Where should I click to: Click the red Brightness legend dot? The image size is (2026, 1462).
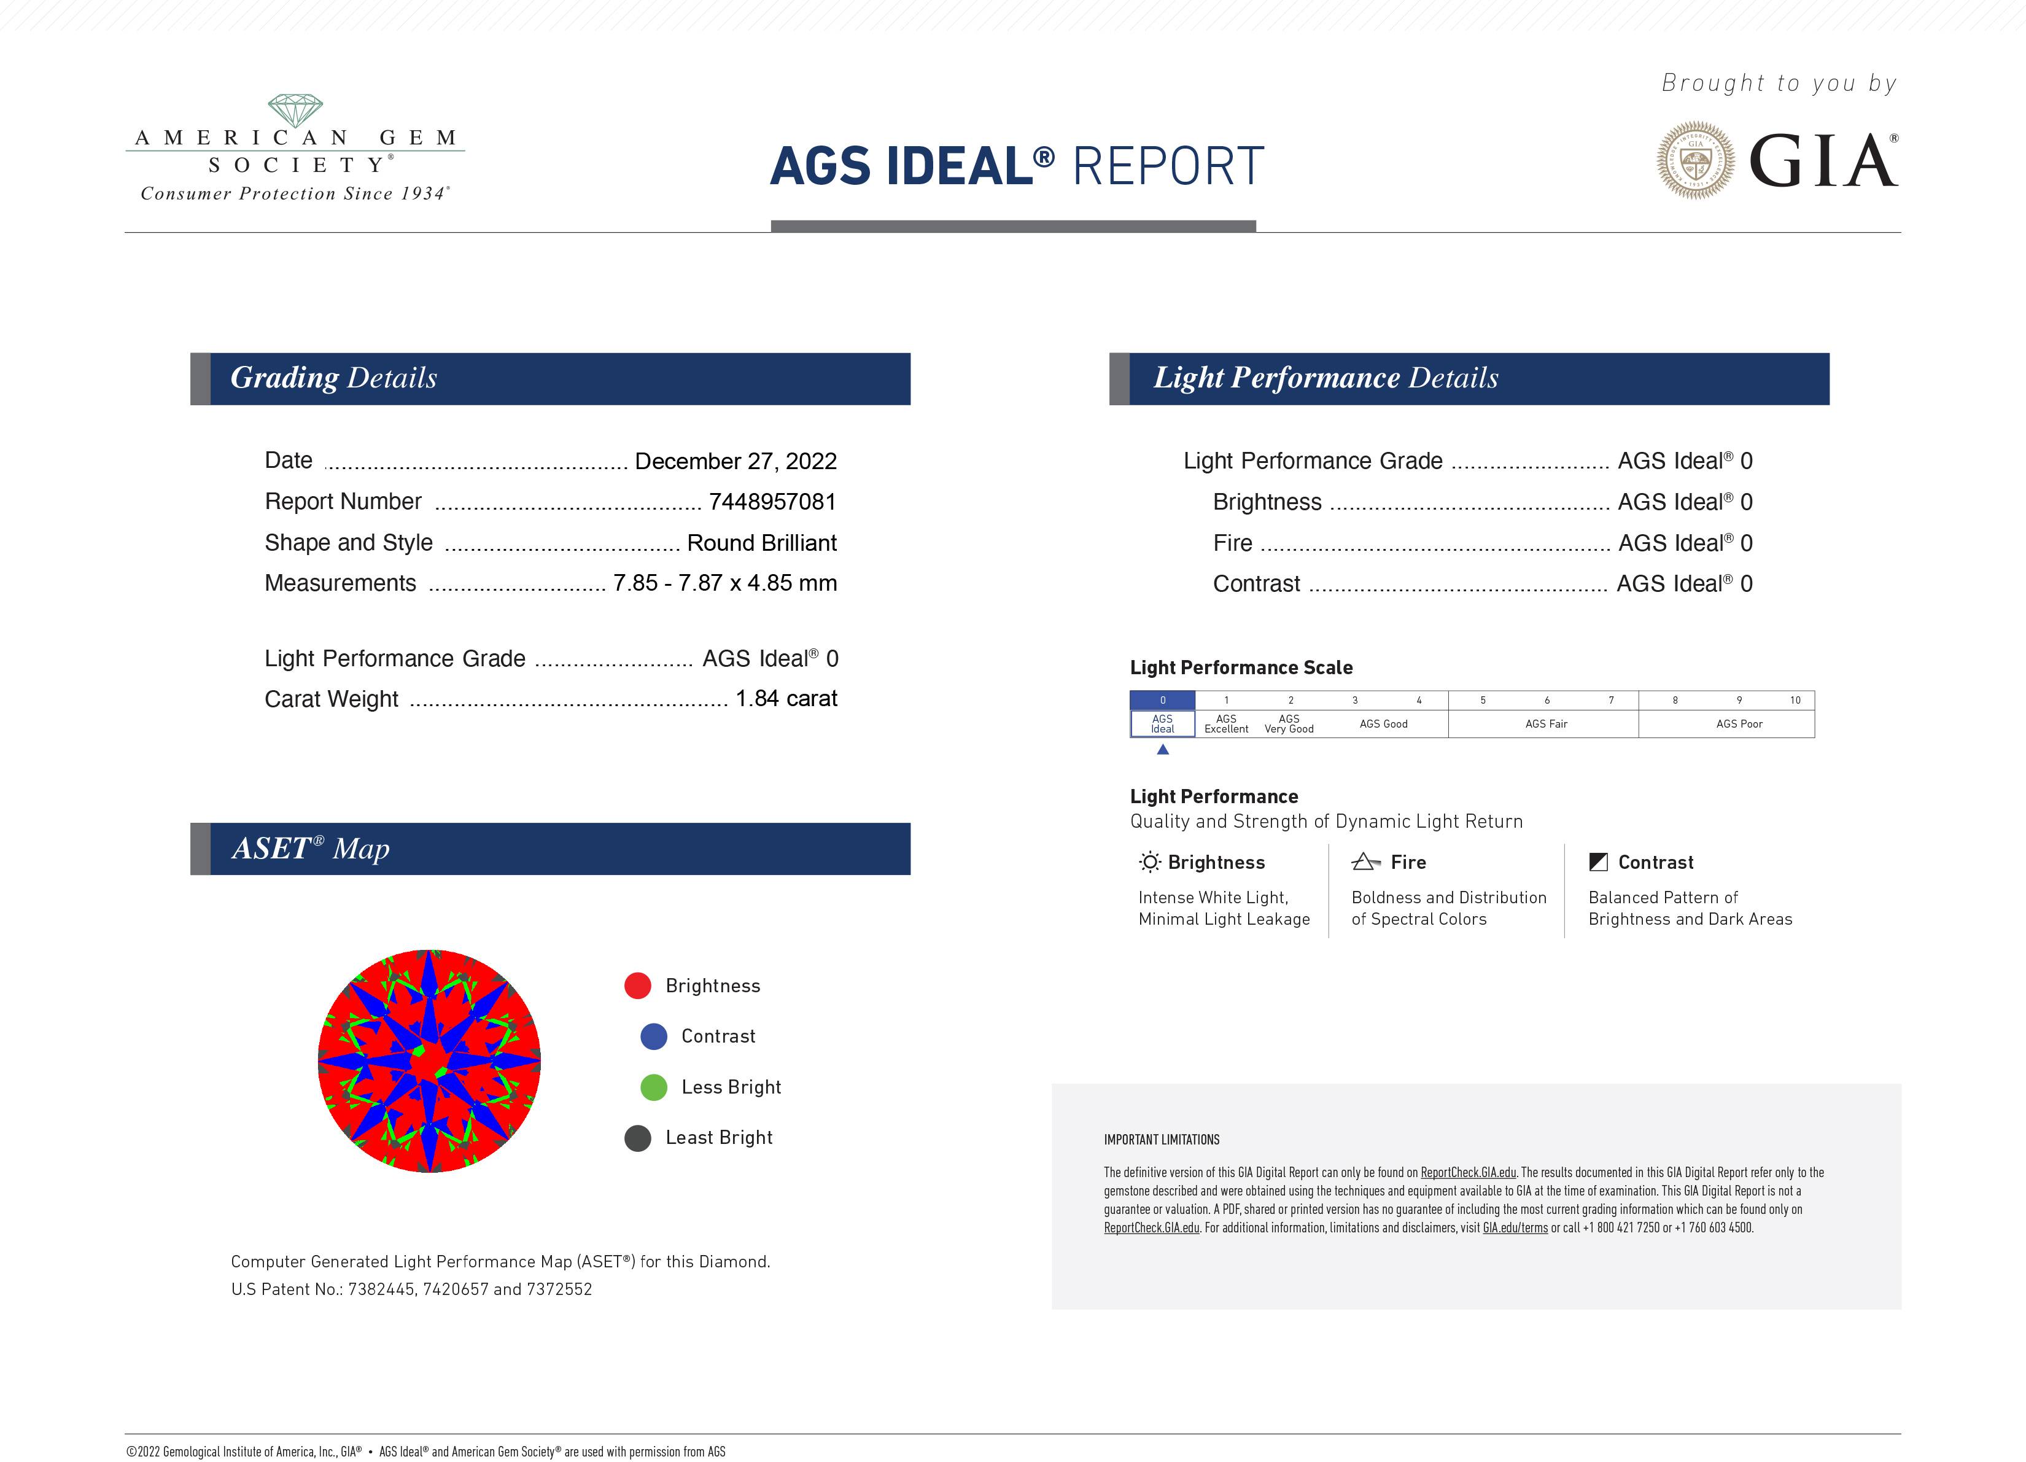(638, 986)
